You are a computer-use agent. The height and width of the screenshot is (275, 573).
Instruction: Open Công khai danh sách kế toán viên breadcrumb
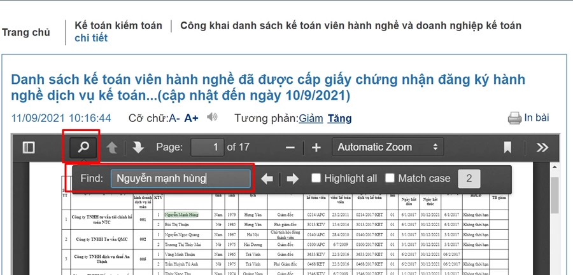(x=351, y=25)
